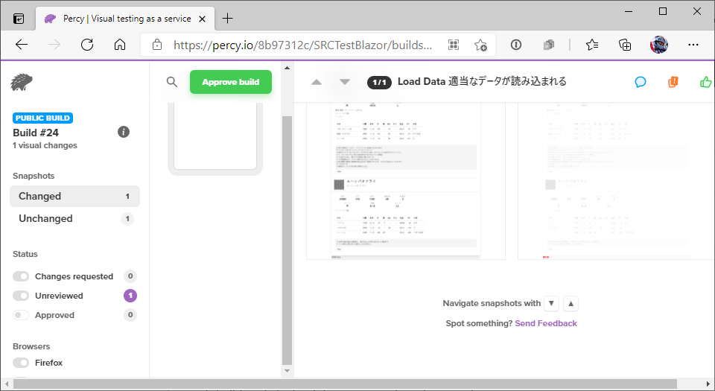Toggle the Changes requested filter
Screen dimensions: 715x391
(x=21, y=276)
